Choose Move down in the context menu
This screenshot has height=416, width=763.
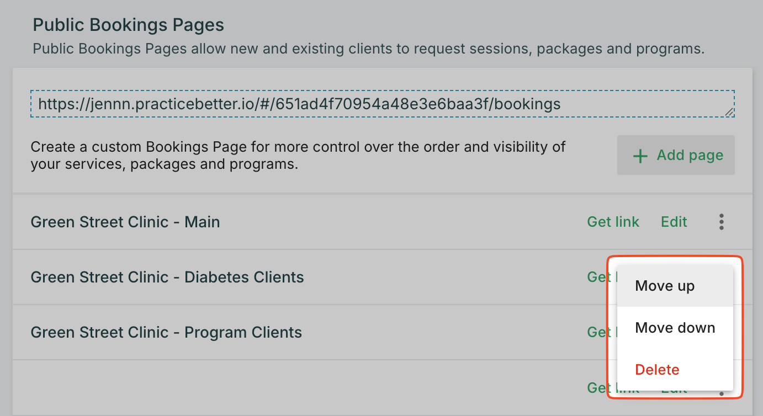tap(675, 328)
